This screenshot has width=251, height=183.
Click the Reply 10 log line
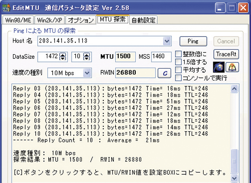pos(111,134)
